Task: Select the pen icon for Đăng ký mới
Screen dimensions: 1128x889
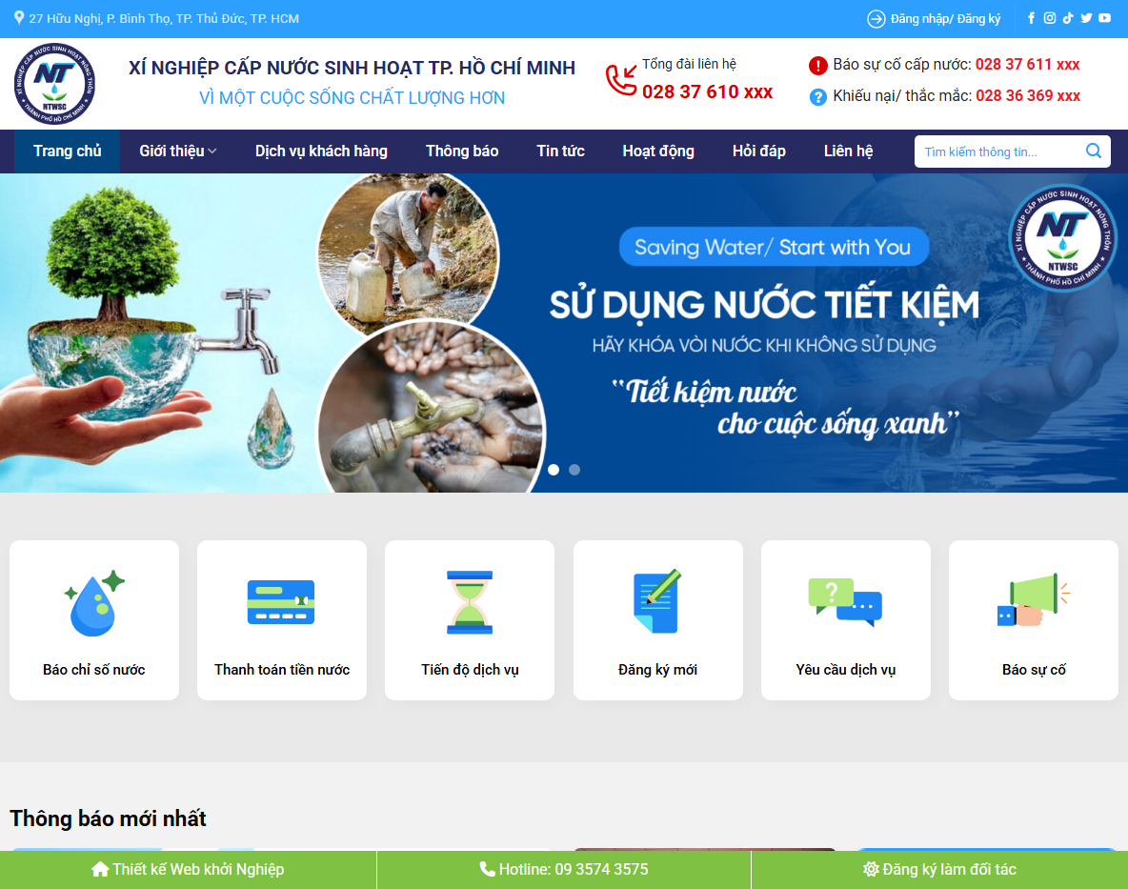Action: point(657,601)
